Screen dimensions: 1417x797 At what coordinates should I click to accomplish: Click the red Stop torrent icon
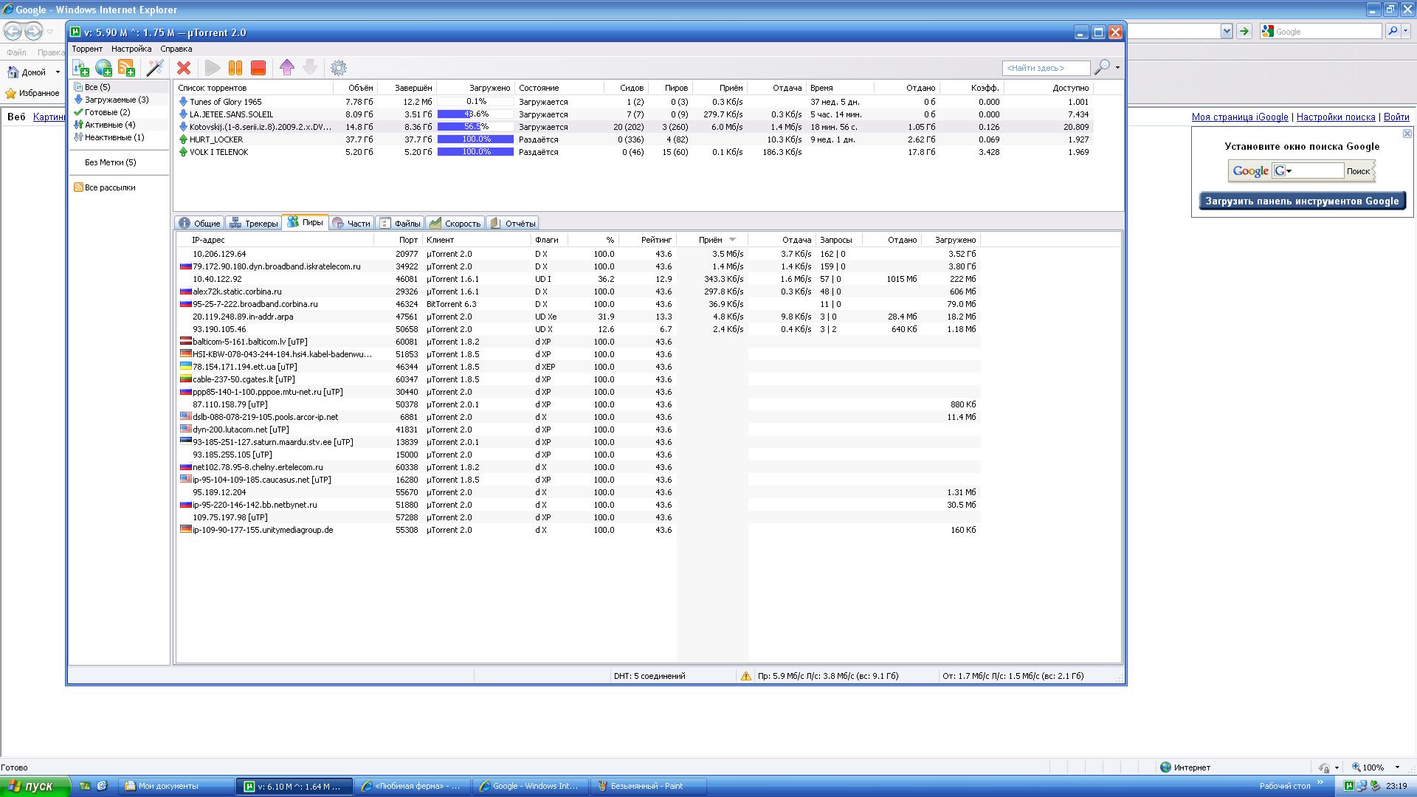tap(258, 68)
